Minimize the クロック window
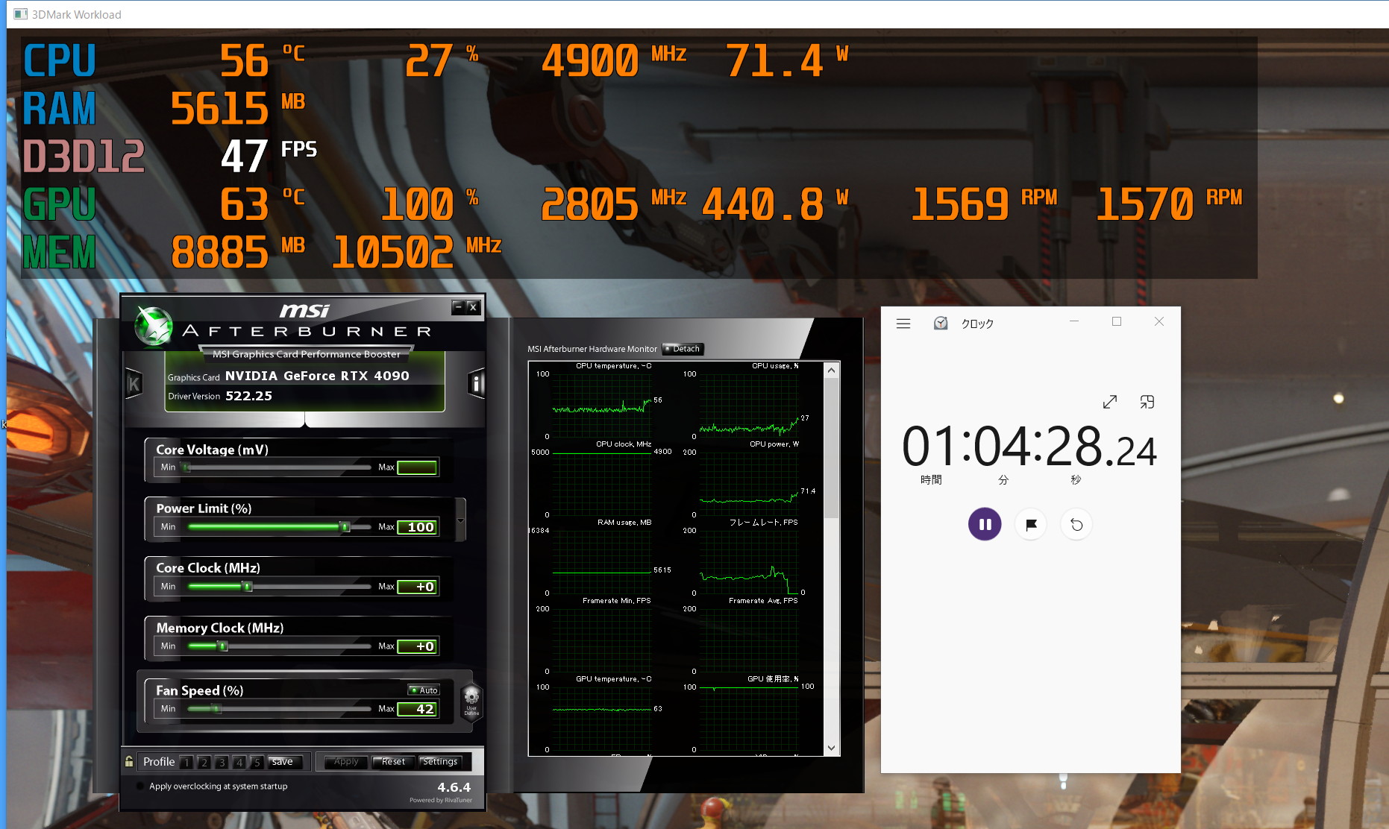This screenshot has height=829, width=1389. [x=1074, y=321]
